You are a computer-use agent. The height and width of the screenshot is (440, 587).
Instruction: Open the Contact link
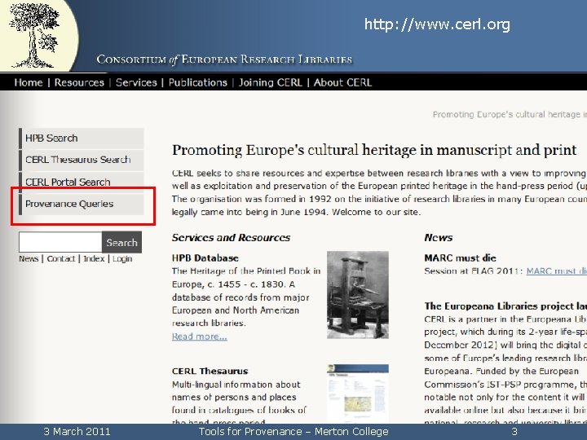(61, 259)
